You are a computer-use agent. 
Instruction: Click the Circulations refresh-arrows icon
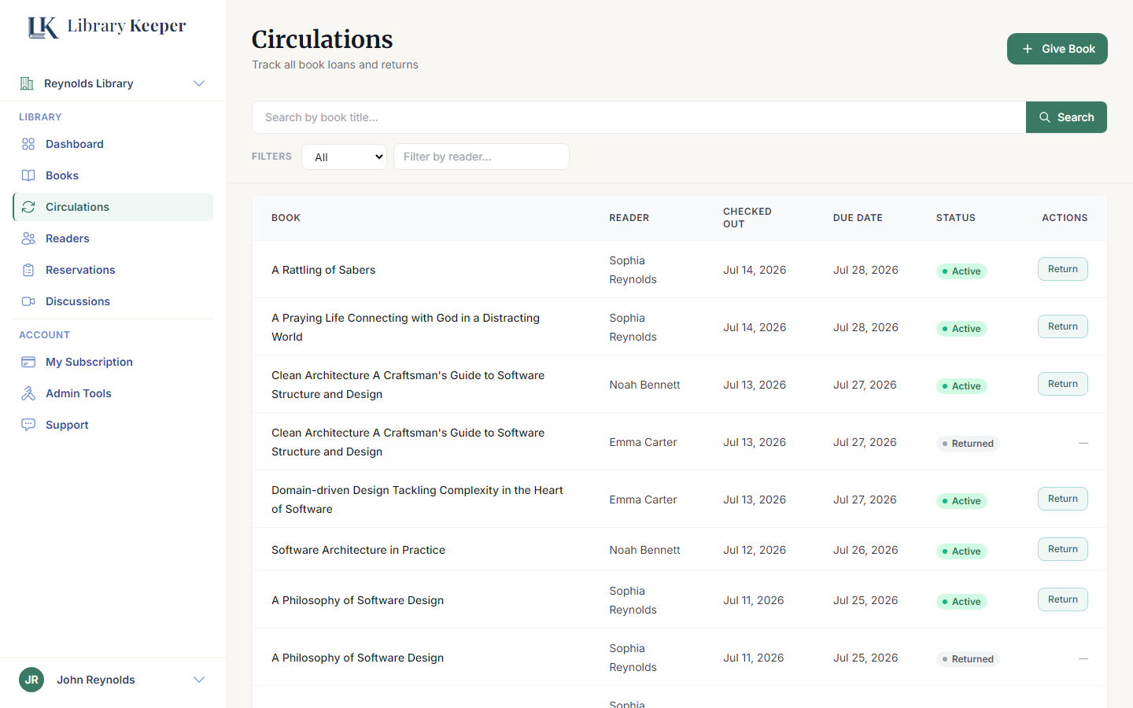coord(28,207)
